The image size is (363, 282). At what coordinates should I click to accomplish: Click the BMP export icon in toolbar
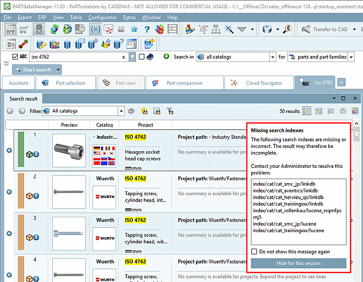(11, 30)
